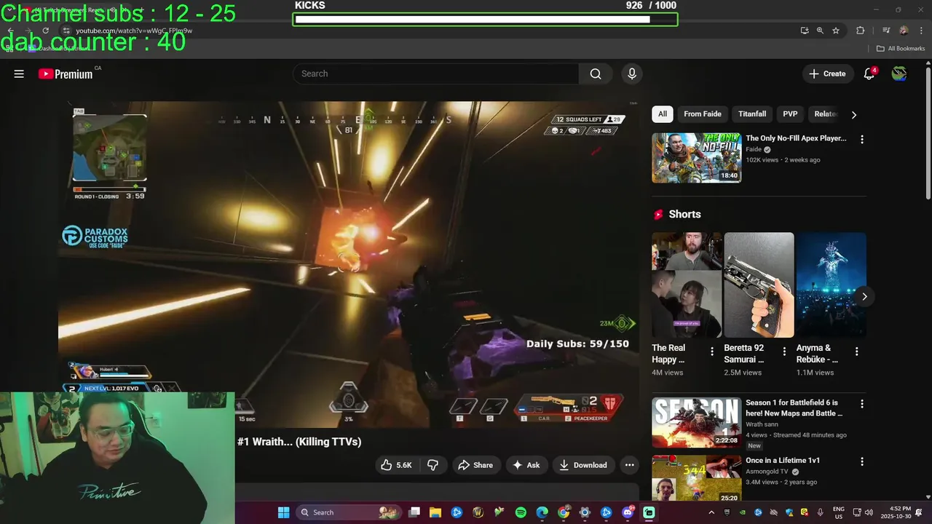Select the Related filter chip
Screen dimensions: 932x524
tap(825, 114)
